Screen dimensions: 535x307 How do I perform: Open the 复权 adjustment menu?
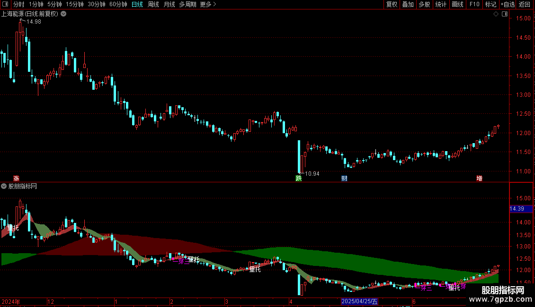392,4
